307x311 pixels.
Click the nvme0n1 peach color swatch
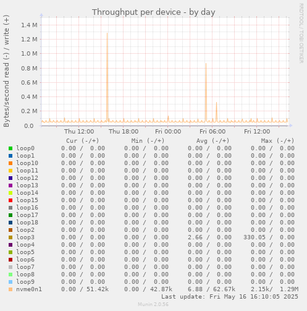pos(11,289)
